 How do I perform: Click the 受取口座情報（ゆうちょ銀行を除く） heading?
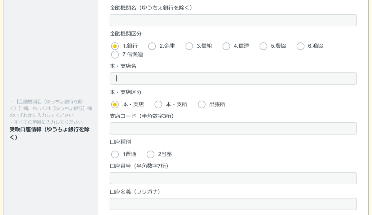(x=50, y=133)
